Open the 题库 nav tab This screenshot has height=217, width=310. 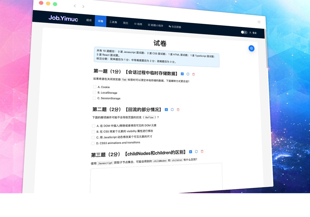(89, 20)
